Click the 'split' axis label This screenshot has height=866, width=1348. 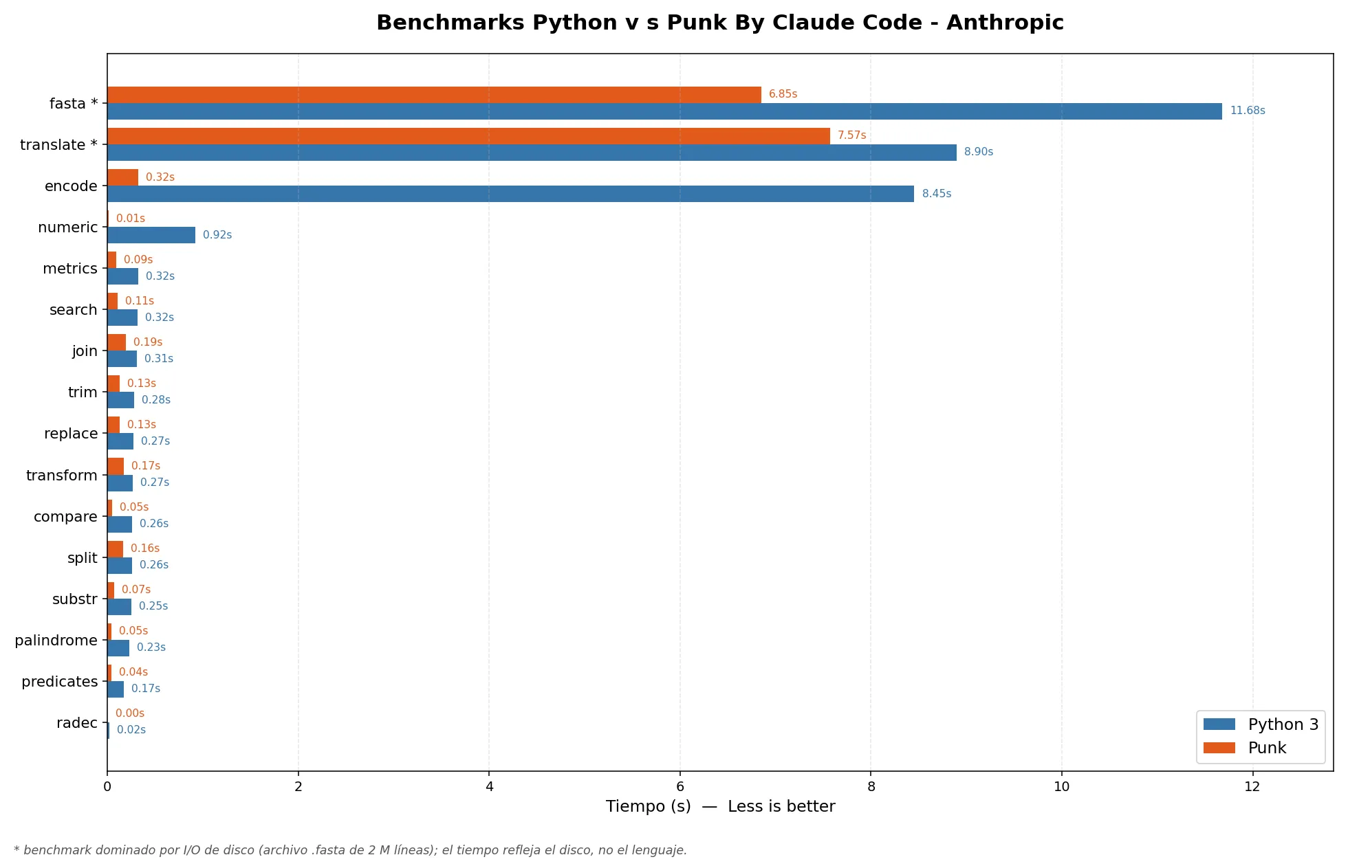pos(83,558)
